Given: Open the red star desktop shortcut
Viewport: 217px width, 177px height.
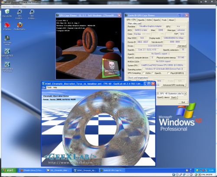Looking at the screenshot, I should (x=7, y=26).
